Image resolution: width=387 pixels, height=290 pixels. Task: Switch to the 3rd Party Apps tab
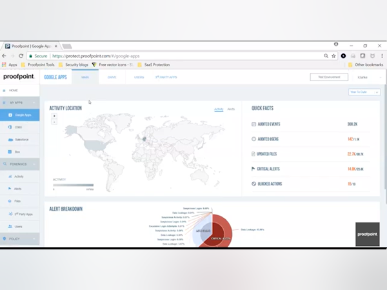point(166,77)
